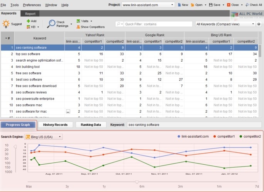This screenshot has width=264, height=192.
Task: Set the time range to 1y
Action: tap(104, 187)
